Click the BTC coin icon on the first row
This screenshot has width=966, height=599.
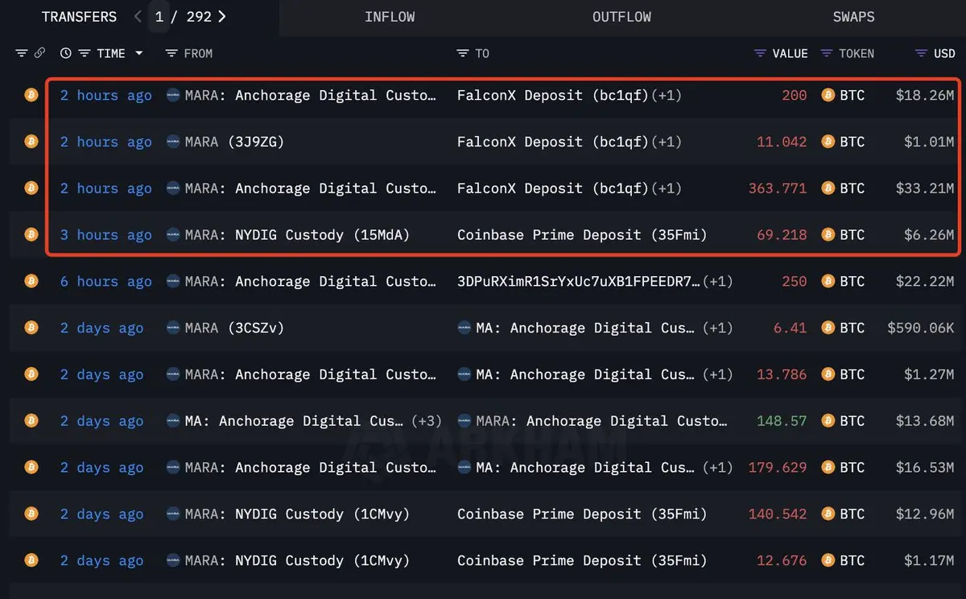click(x=31, y=95)
